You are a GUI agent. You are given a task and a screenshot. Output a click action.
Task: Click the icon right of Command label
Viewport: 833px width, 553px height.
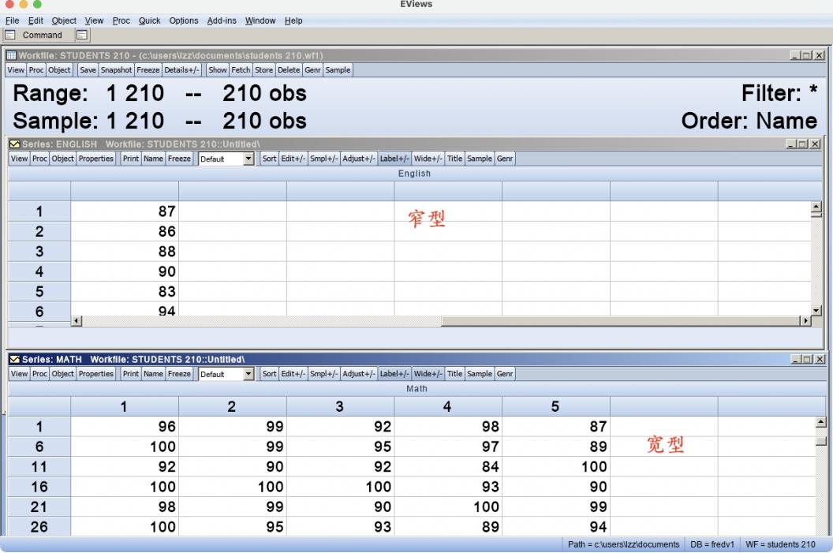point(82,35)
